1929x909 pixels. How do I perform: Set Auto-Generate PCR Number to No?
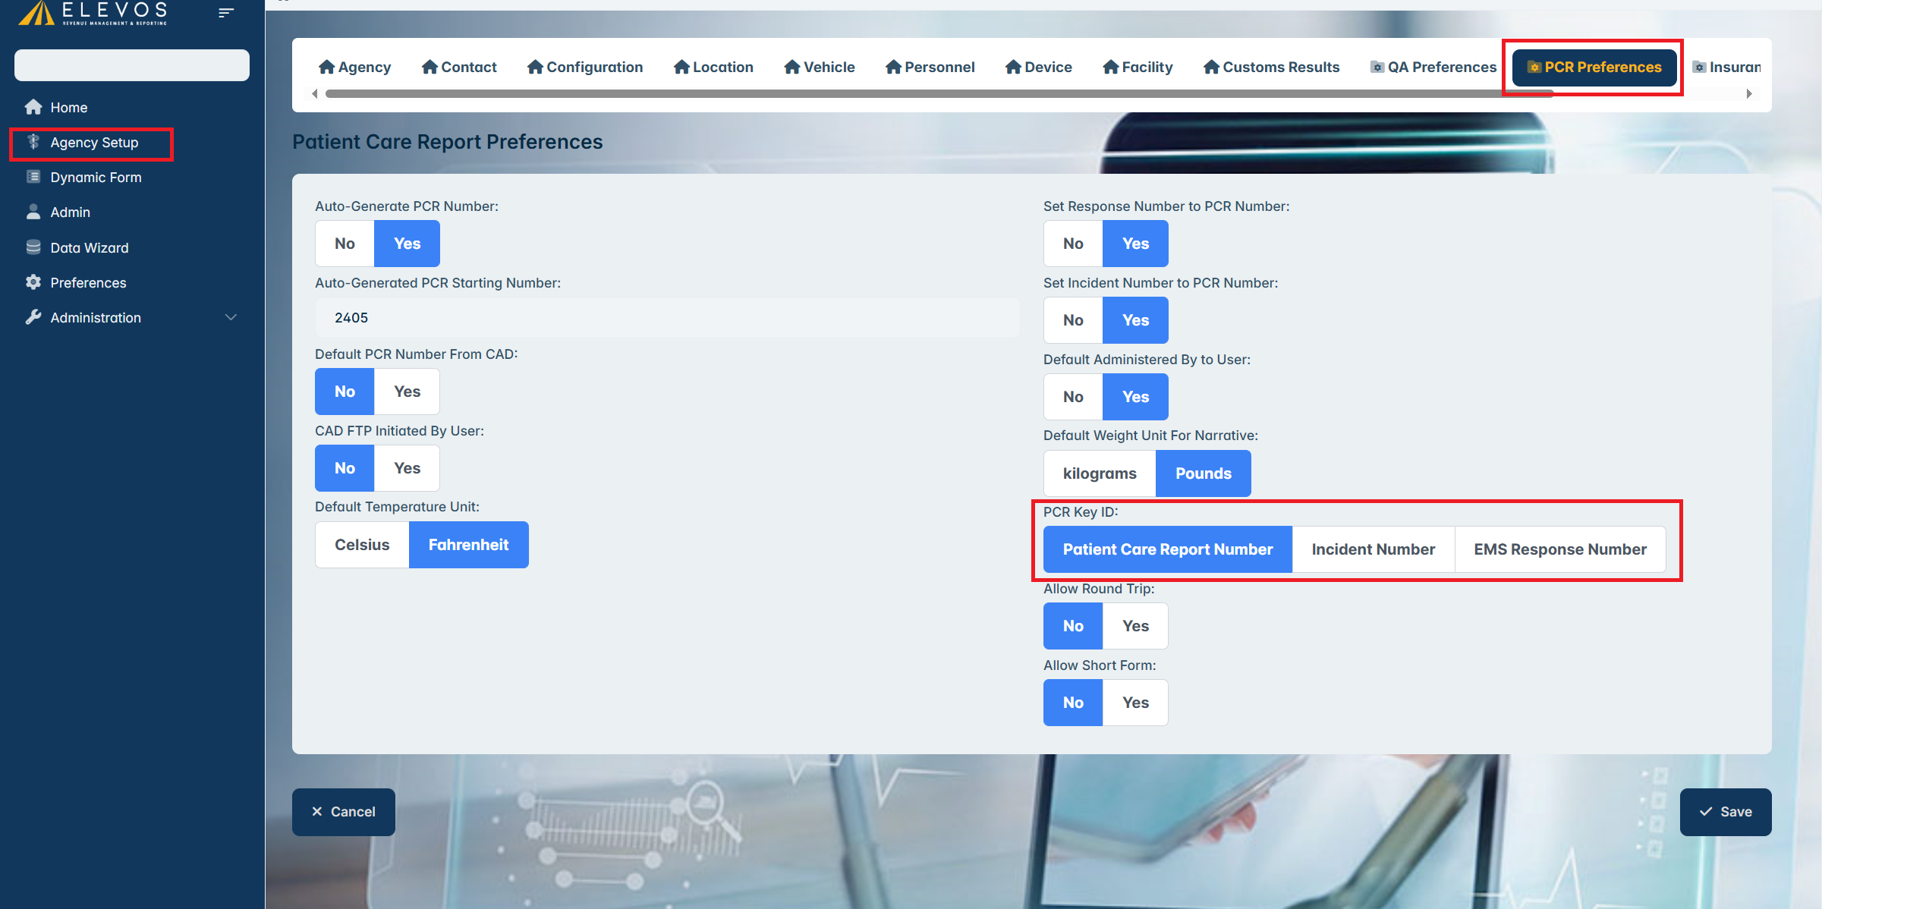pos(345,244)
